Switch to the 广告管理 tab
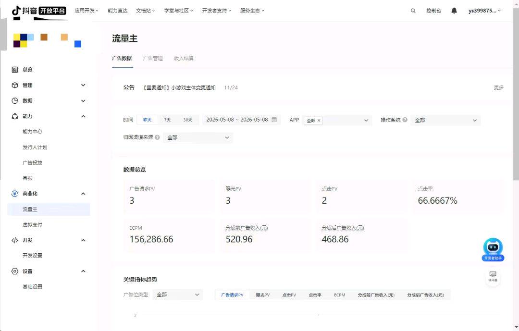This screenshot has height=331, width=519. pos(153,58)
